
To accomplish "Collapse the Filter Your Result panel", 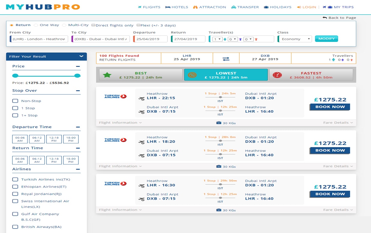I will 81,56.
